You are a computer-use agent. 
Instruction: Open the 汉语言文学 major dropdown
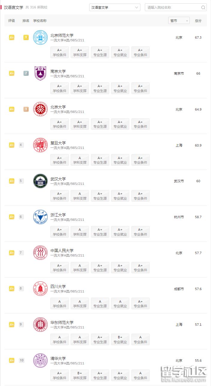click(x=115, y=7)
